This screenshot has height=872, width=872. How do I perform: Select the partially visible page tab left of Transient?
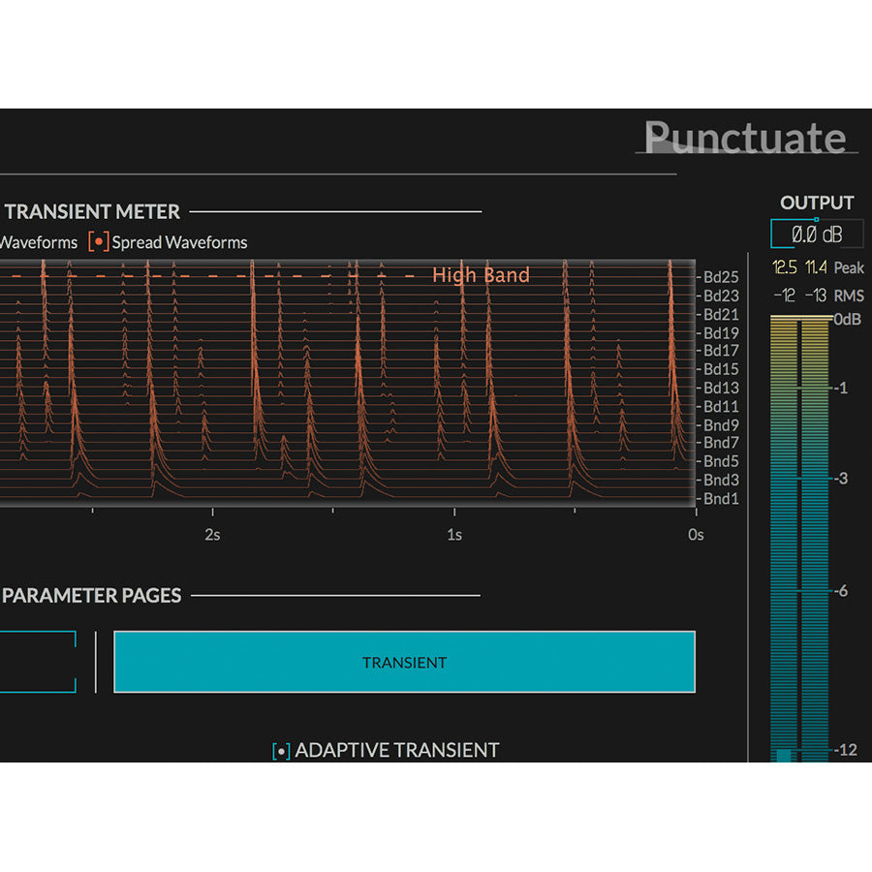coord(37,663)
